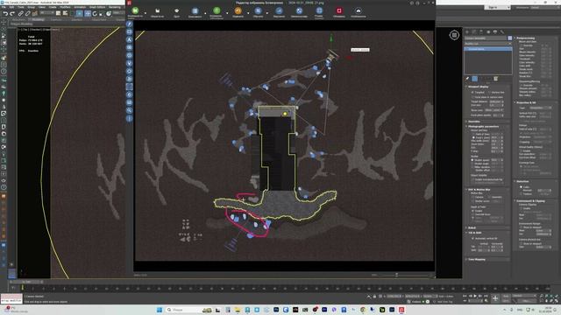
Task: Open the Sign In dropdown
Action: point(497,7)
